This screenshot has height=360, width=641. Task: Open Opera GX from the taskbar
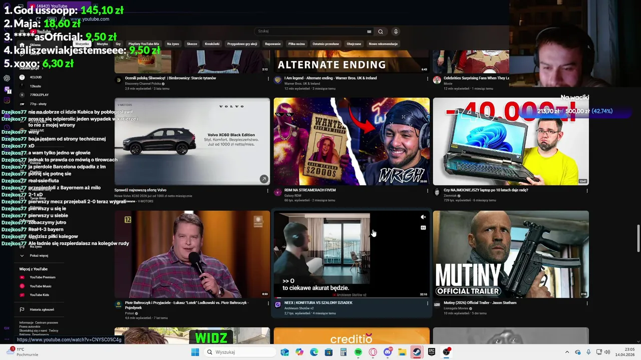pyautogui.click(x=373, y=352)
